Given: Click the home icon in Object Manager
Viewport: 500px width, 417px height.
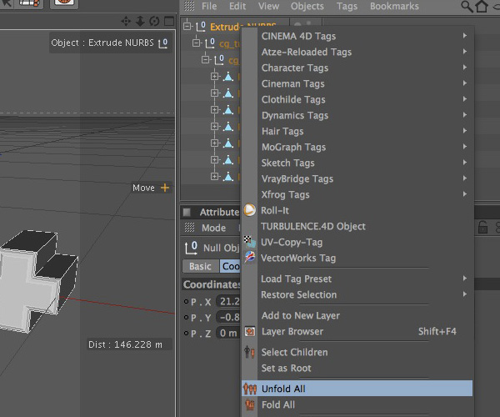Looking at the screenshot, I should [482, 6].
